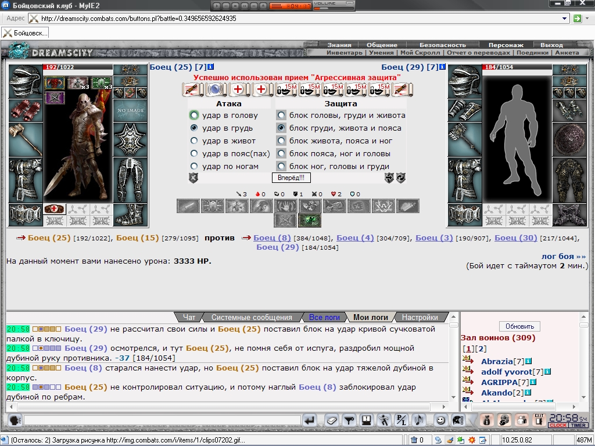Click in the chat message input field
The height and width of the screenshot is (446, 595).
coord(163,420)
